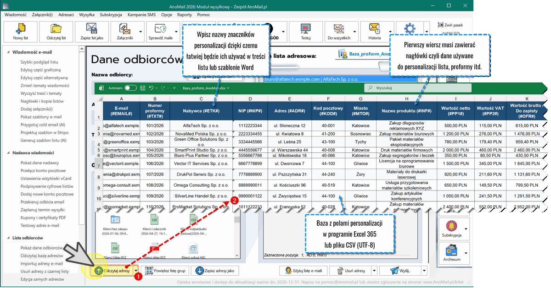Save message using Zapisz list jako
The width and height of the screenshot is (551, 288).
[x=91, y=32]
